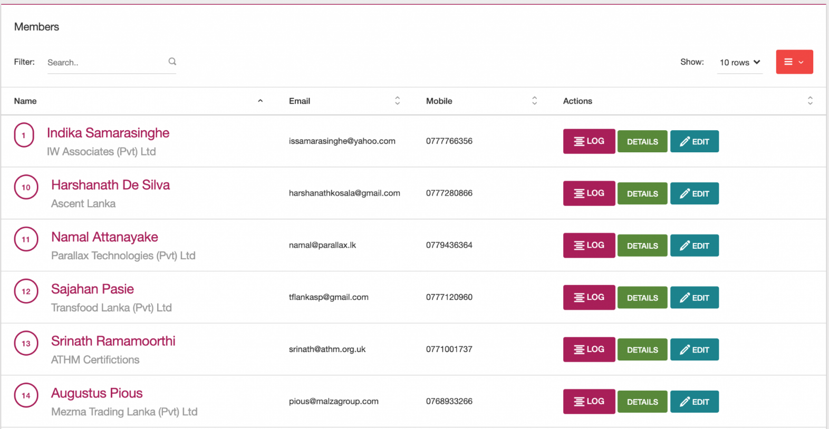View log for Sajahan Pasie
The image size is (829, 429).
click(x=589, y=297)
